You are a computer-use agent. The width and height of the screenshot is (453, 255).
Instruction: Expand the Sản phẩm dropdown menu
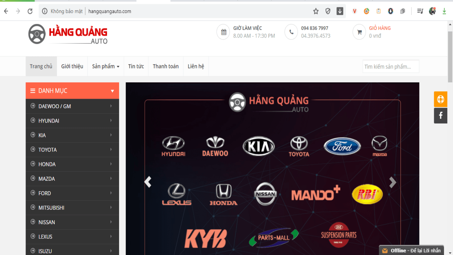tap(106, 66)
